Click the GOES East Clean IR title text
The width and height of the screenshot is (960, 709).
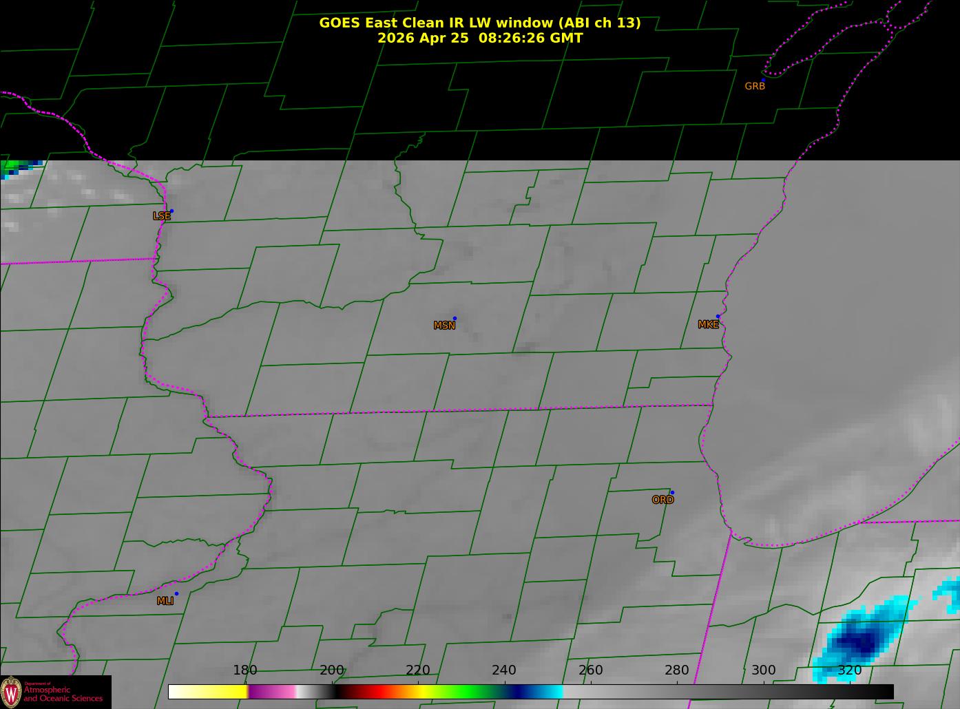(x=479, y=23)
